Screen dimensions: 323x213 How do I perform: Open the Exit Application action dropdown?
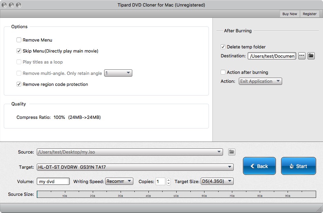pyautogui.click(x=260, y=81)
